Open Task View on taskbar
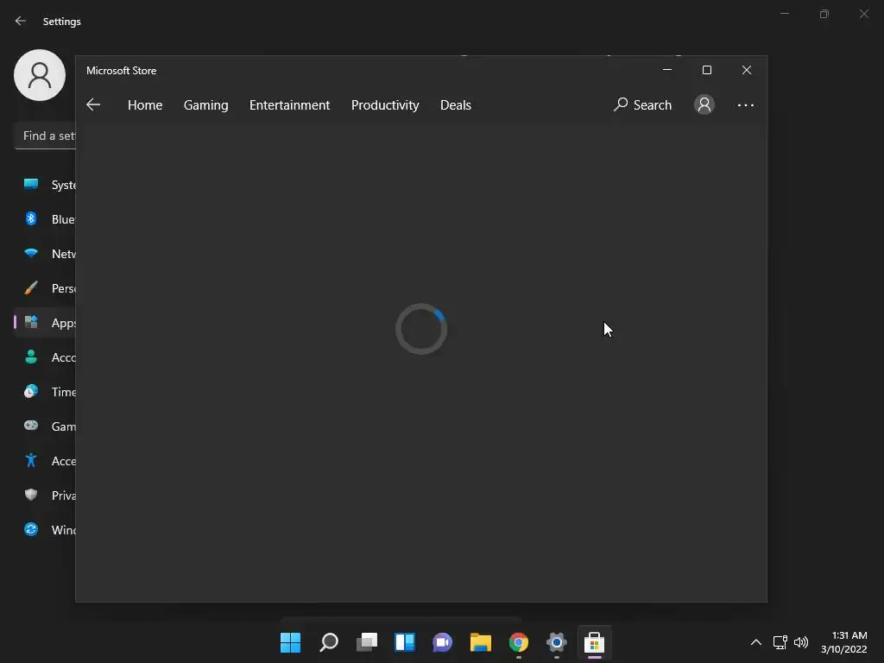This screenshot has height=663, width=884. 366,642
